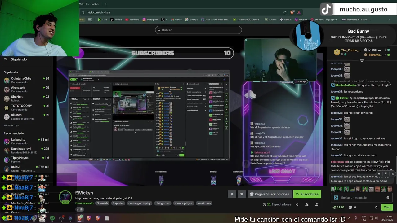This screenshot has height=223, width=397.
Task: Open the BotRix bookmark
Action: 285,20
